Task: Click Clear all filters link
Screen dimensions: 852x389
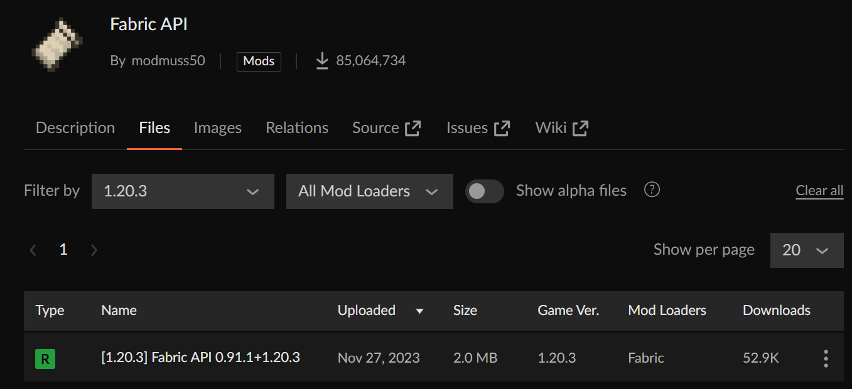Action: point(819,191)
